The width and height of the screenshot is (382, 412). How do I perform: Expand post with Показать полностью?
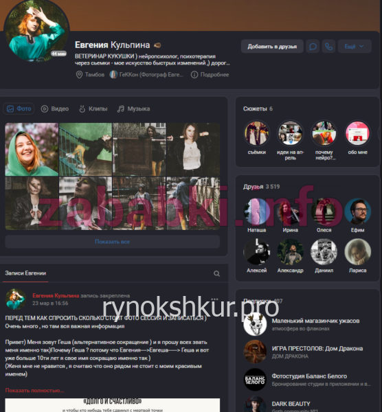coord(35,391)
